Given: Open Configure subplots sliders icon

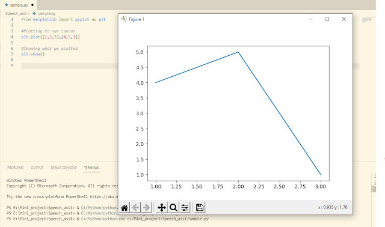Looking at the screenshot, I should 185,208.
